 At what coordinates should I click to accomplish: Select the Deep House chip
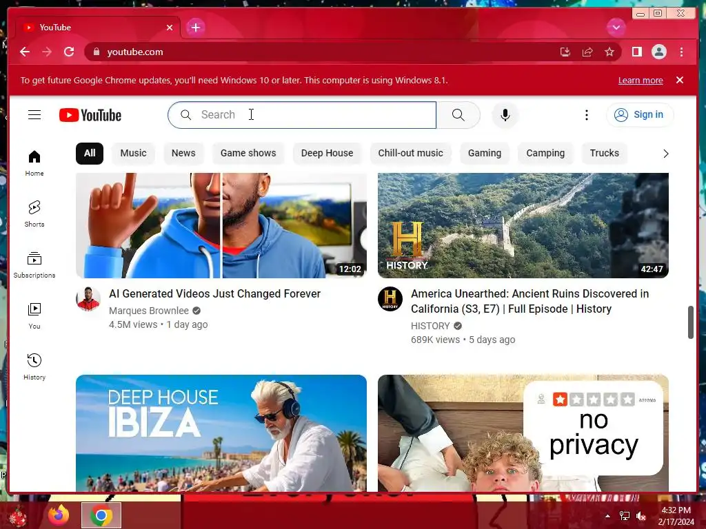pyautogui.click(x=327, y=154)
